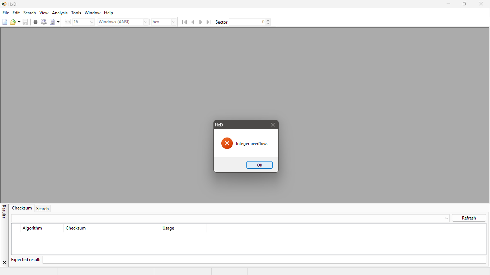This screenshot has width=490, height=275.
Task: Switch to the Search results tab
Action: click(42, 209)
